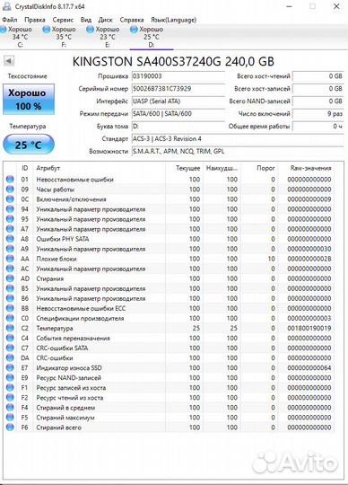
Task: Click the Буква тома field D:
Action: [178, 127]
